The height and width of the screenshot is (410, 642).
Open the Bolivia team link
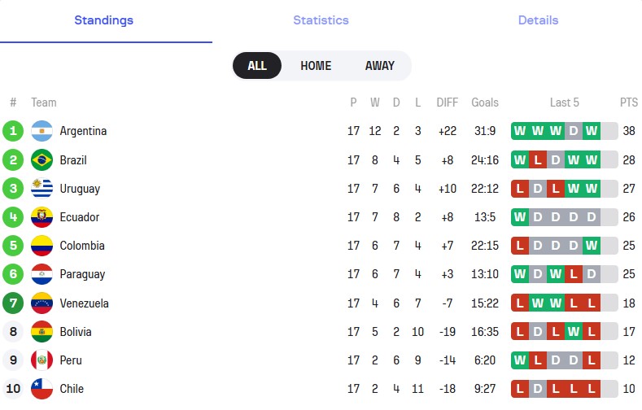[76, 332]
